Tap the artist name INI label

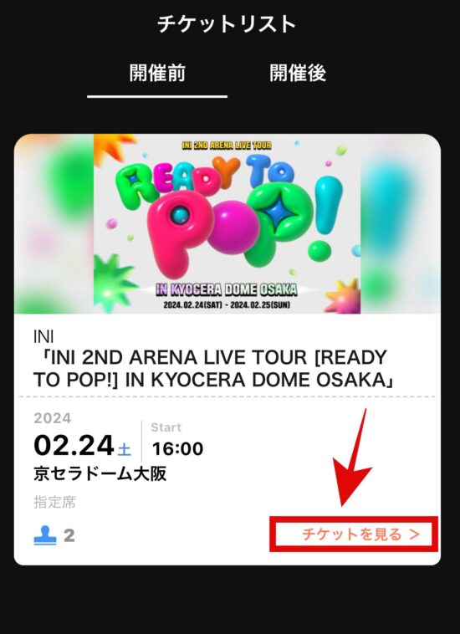pos(43,336)
